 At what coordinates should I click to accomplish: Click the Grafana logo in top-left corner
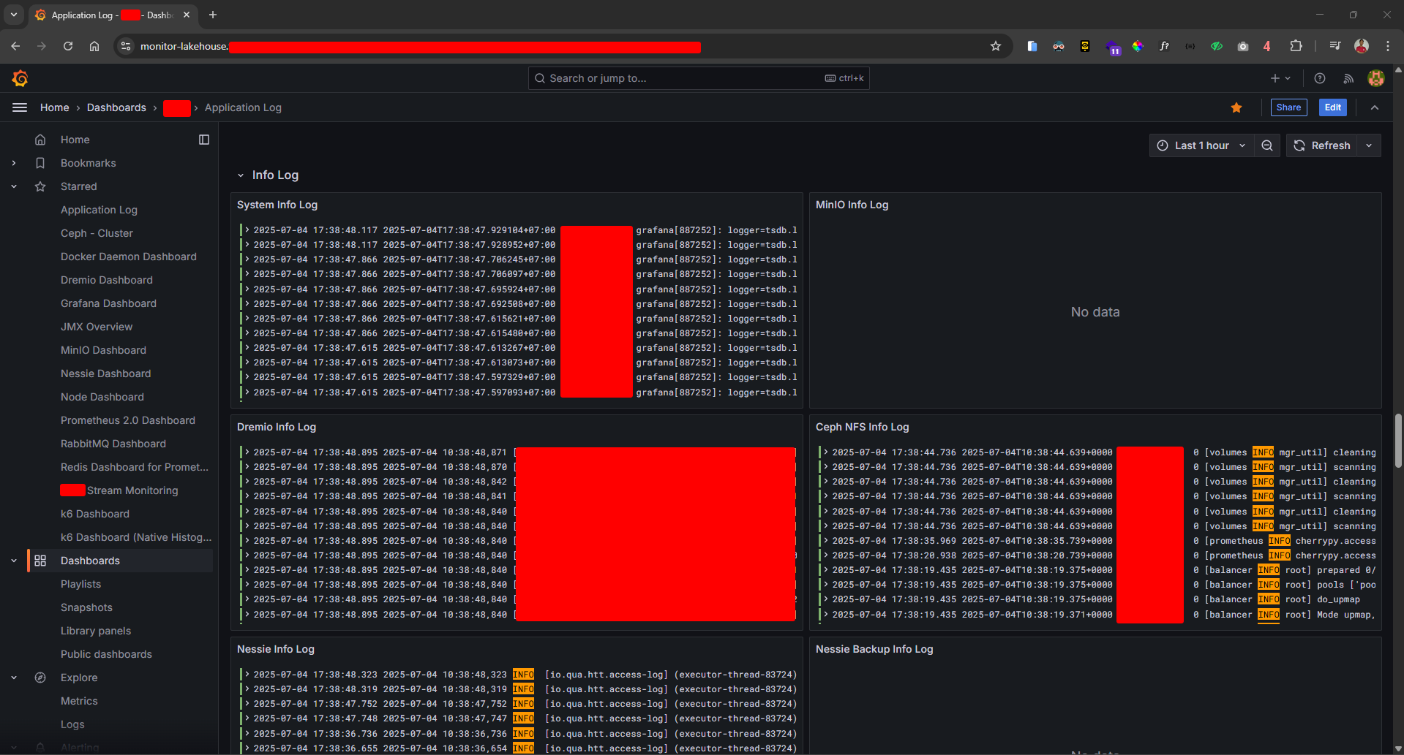coord(20,77)
